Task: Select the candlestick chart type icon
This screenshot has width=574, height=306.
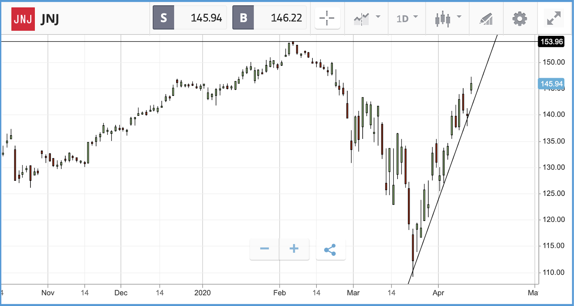Action: tap(442, 19)
